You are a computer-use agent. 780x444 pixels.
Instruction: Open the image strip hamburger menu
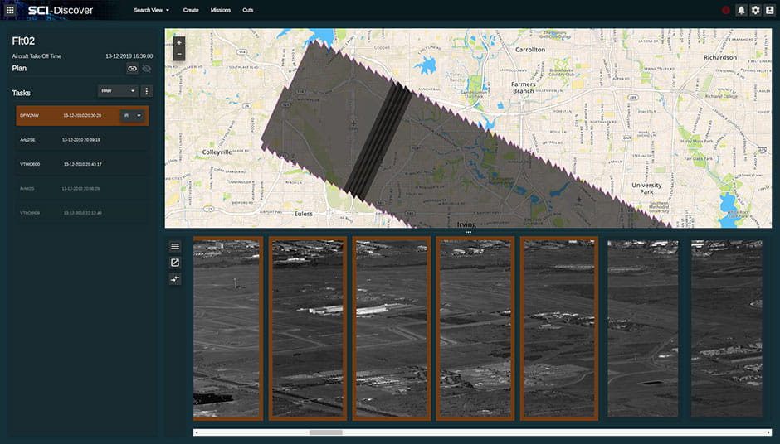pyautogui.click(x=175, y=246)
